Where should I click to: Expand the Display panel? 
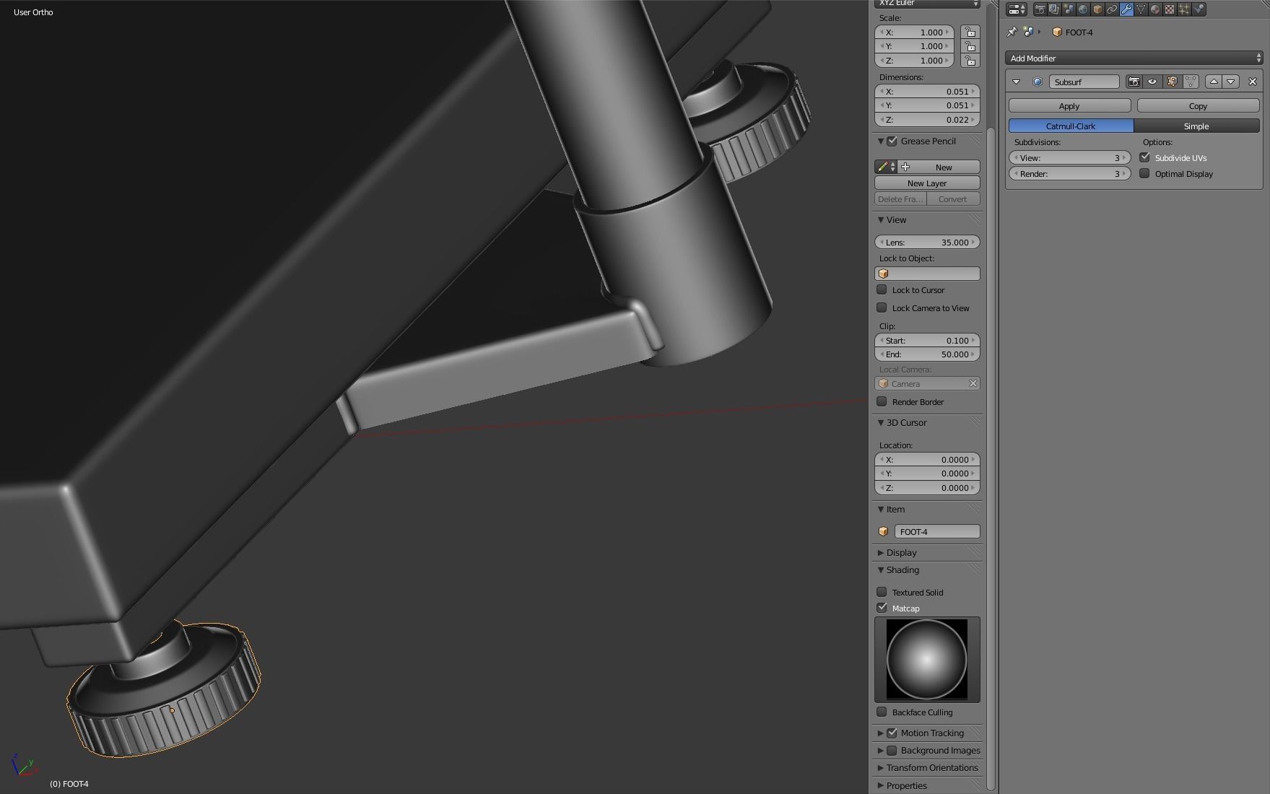click(881, 552)
